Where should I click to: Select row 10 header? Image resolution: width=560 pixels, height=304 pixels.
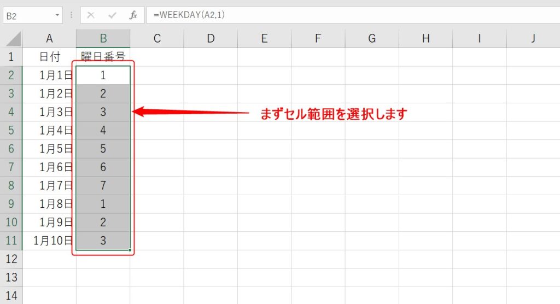click(x=11, y=222)
